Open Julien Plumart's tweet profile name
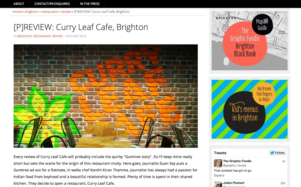The width and height of the screenshot is (301, 187). click(x=234, y=183)
